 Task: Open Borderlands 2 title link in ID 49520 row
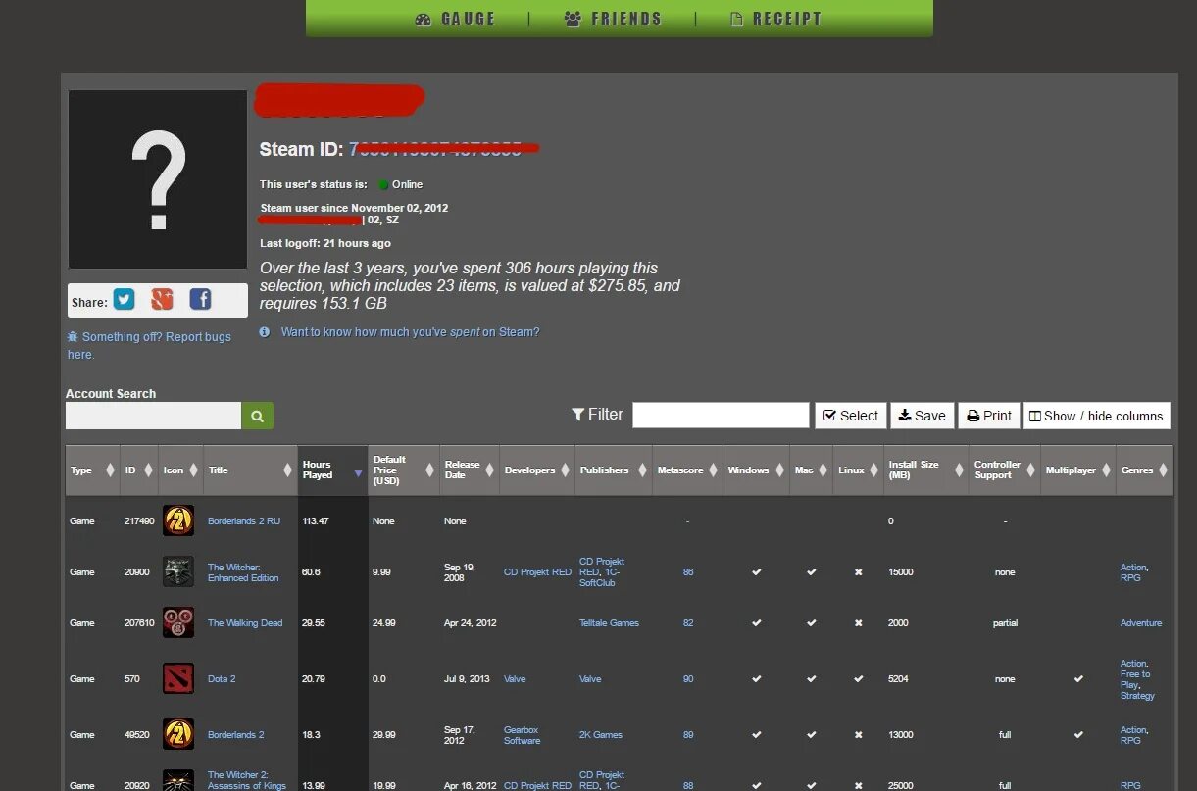(236, 735)
